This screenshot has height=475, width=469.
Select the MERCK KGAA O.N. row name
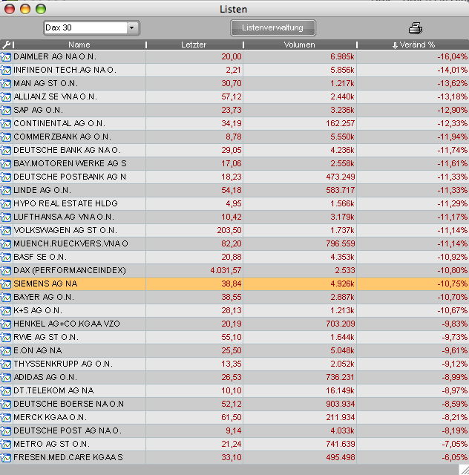(50, 417)
